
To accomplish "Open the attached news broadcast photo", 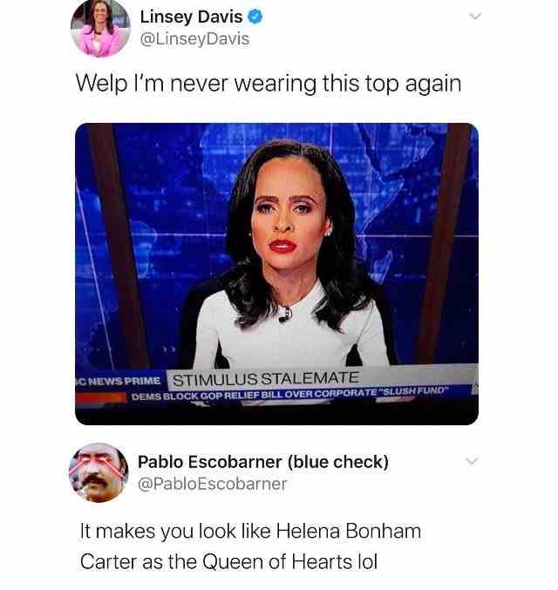I will (x=276, y=274).
